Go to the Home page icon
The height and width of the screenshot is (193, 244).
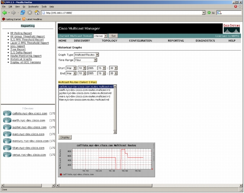click(37, 13)
